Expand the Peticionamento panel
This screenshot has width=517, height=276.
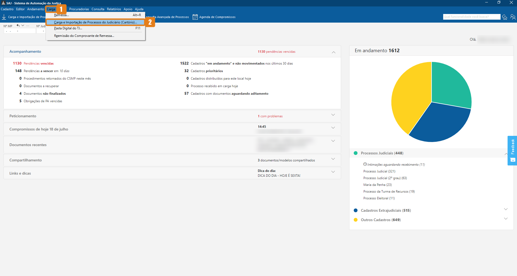[x=333, y=115]
